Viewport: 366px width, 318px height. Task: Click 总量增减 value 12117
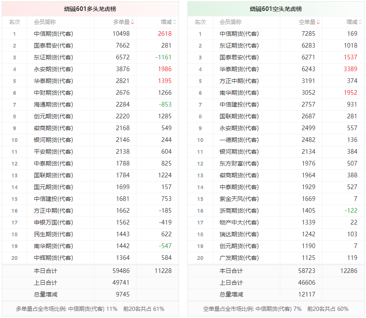[x=307, y=294]
